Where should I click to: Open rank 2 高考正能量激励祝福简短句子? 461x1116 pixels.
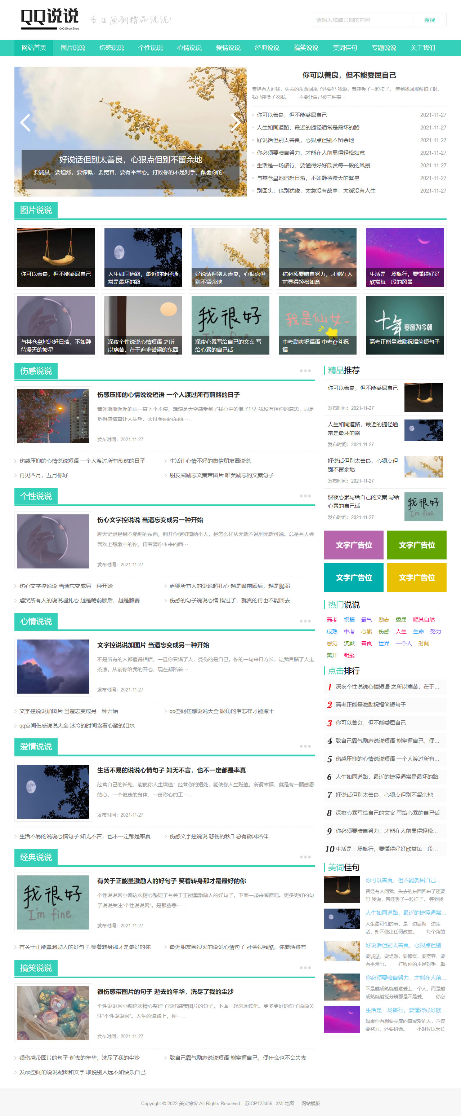371,705
